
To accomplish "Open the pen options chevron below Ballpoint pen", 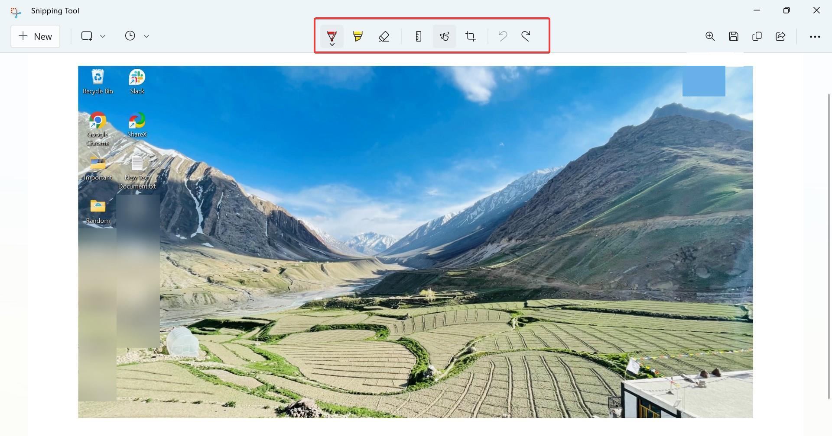I will (332, 44).
